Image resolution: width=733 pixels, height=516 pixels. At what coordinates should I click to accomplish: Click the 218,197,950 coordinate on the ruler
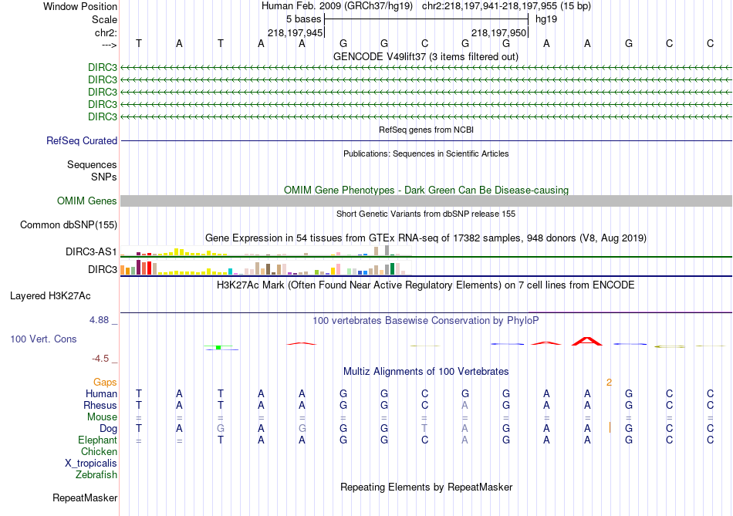(x=498, y=32)
